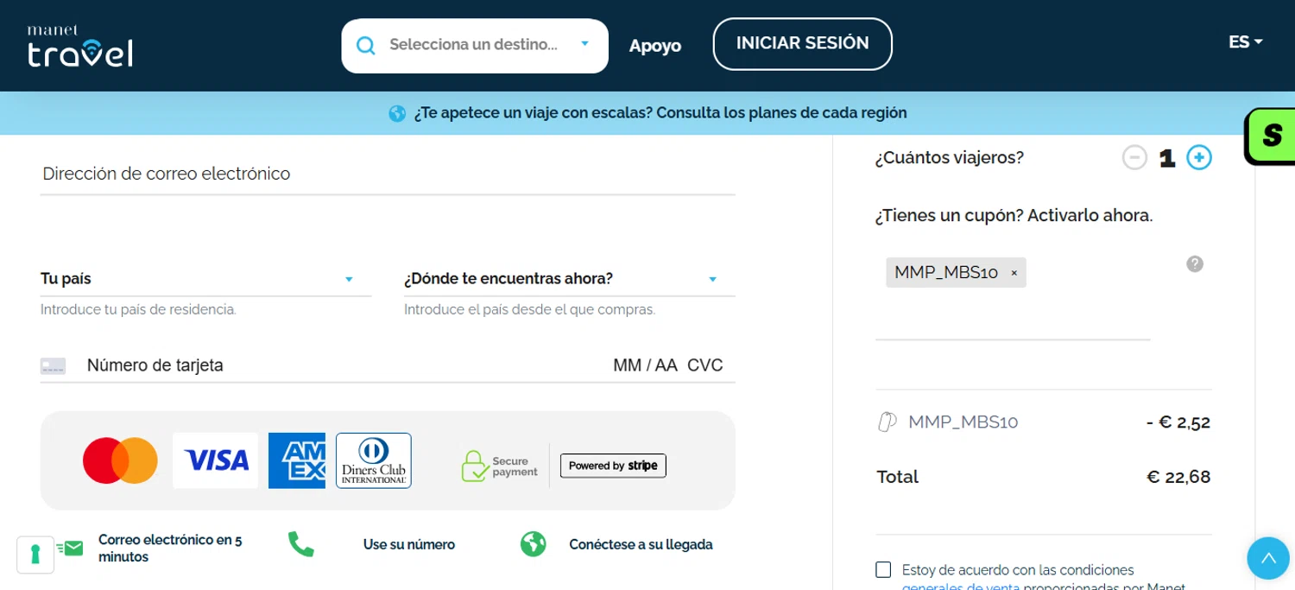Screen dimensions: 1295x590
Task: Click the American Express logo
Action: [x=297, y=460]
